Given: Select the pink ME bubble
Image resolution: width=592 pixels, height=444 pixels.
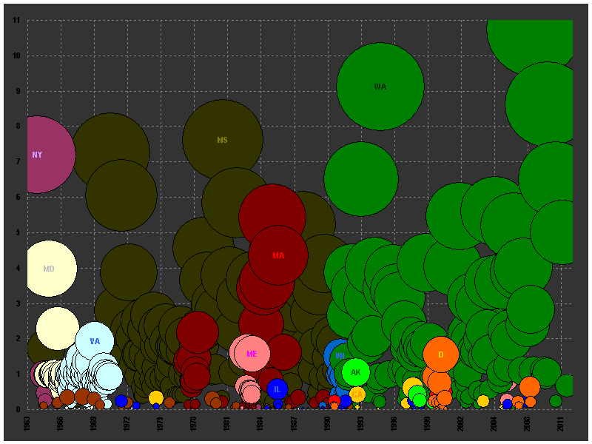Looking at the screenshot, I should 252,354.
